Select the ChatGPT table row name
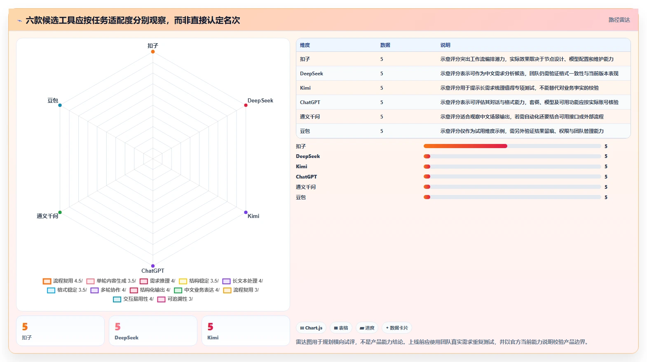Screen dimensions: 647x362 [x=310, y=102]
